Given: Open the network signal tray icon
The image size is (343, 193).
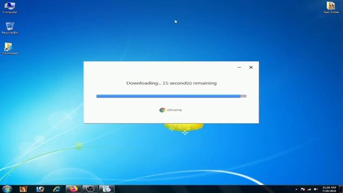Looking at the screenshot, I should pyautogui.click(x=309, y=189).
